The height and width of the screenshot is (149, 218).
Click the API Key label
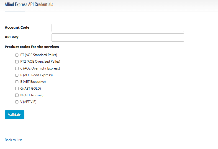point(12,37)
